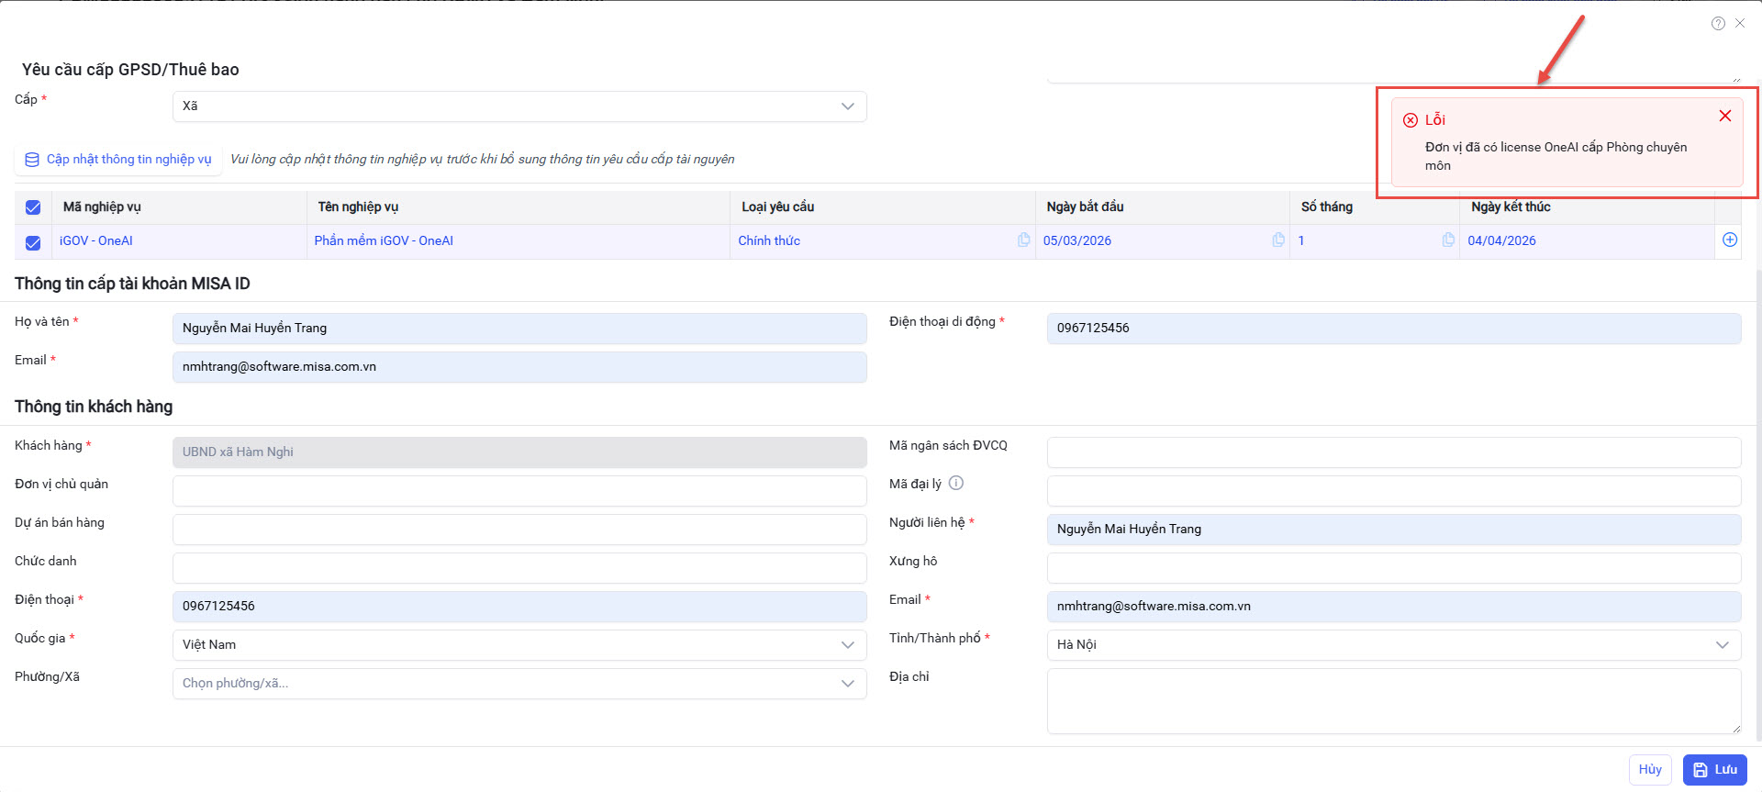Click copy icon in Loại yêu cầu cell
This screenshot has width=1762, height=792.
[1023, 240]
